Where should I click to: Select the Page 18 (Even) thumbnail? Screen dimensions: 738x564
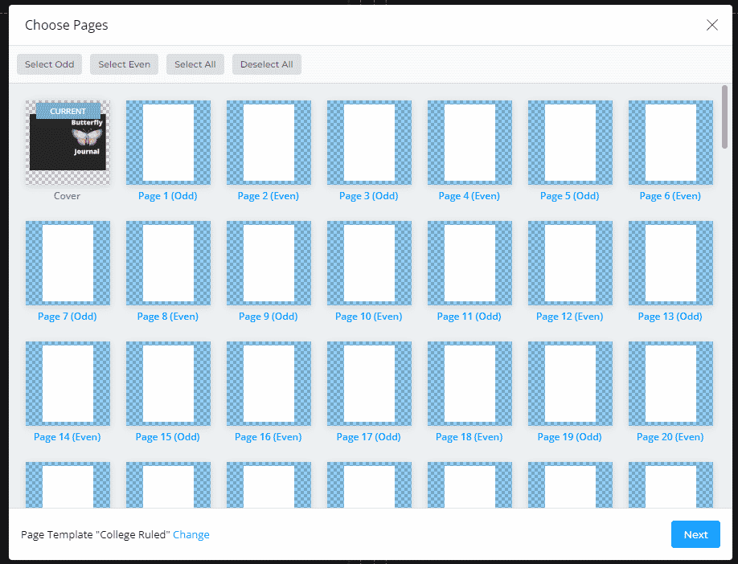(469, 383)
